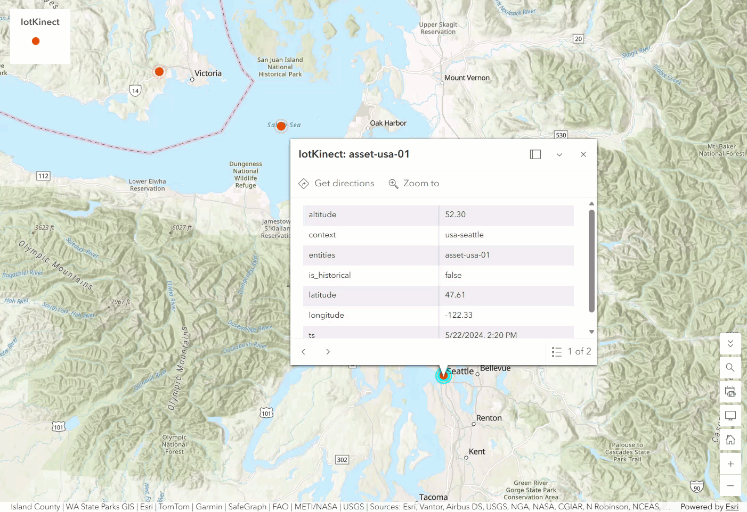747x512 pixels.
Task: Open the map measurement tool
Action: point(730,392)
